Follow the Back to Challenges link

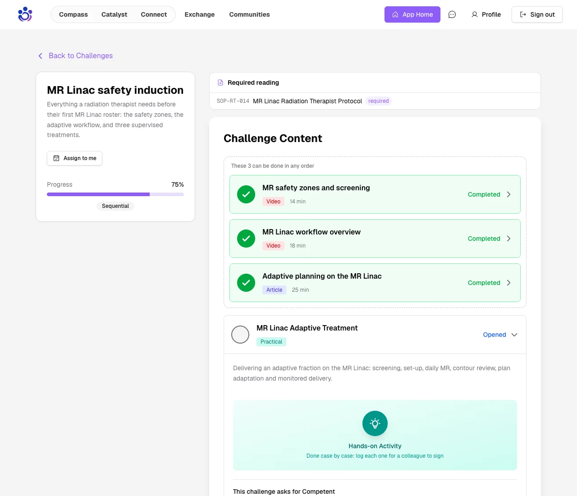pyautogui.click(x=81, y=56)
